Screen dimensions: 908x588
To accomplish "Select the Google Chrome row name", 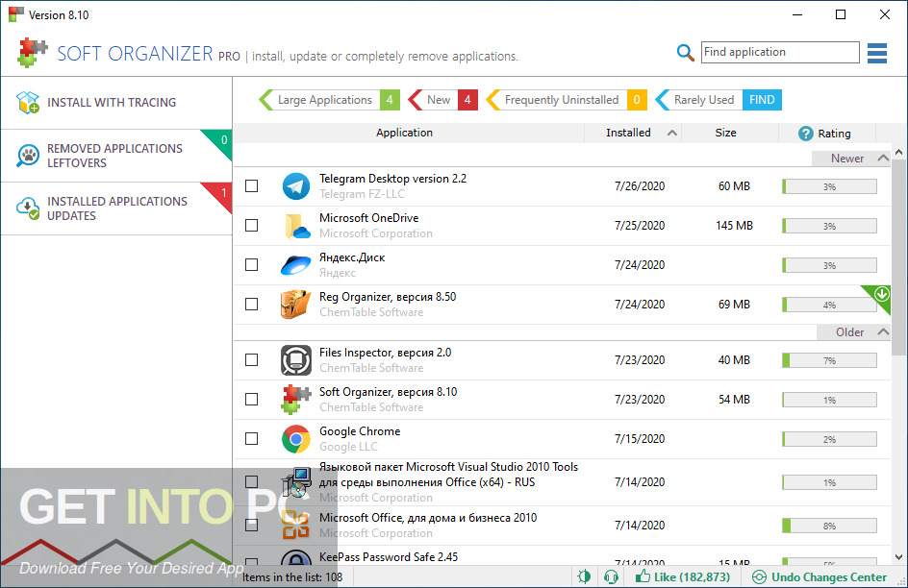I will (360, 431).
